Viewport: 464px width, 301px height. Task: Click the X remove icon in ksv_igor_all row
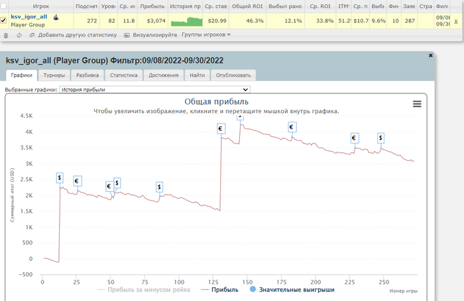[x=456, y=21]
